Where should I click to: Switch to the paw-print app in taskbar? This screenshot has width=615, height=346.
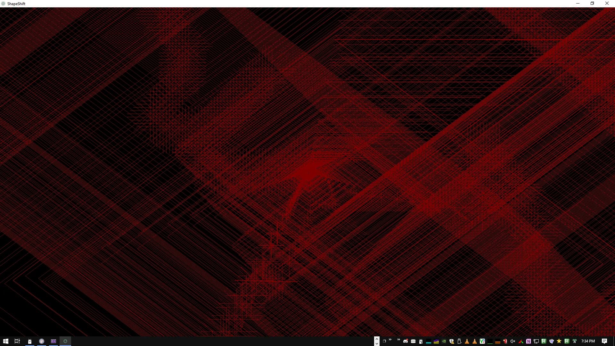click(x=42, y=341)
